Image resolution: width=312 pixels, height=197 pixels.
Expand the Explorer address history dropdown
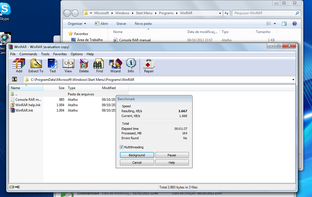pyautogui.click(x=220, y=13)
